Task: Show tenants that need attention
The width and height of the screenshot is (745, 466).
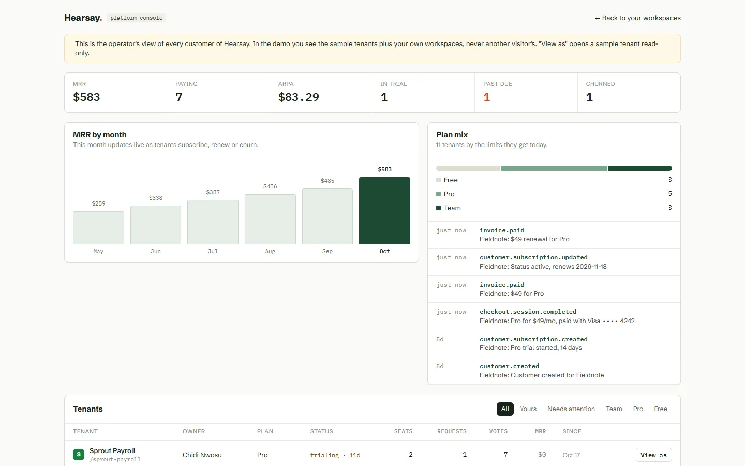Action: (x=571, y=409)
